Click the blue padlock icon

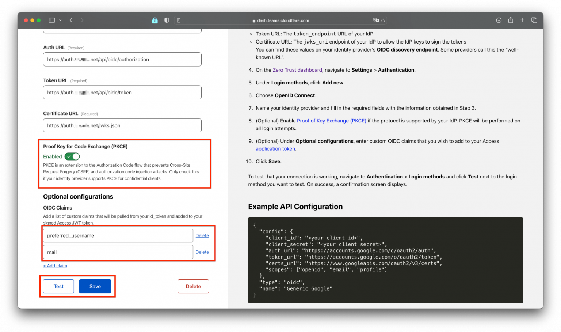pos(155,20)
